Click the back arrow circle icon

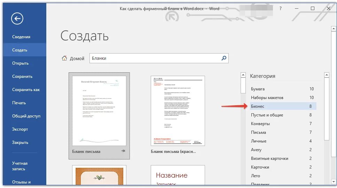click(x=17, y=18)
